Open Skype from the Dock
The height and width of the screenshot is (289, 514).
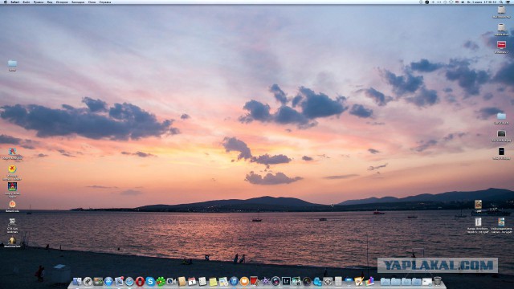click(x=150, y=281)
